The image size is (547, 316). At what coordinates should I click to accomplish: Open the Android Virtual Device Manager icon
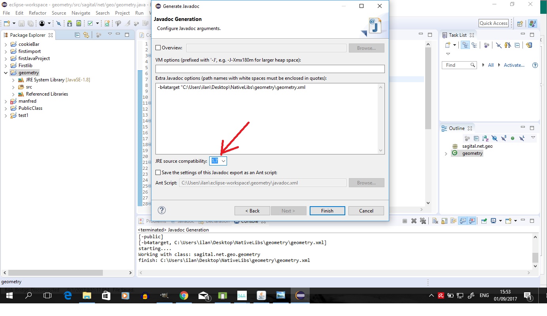[79, 24]
